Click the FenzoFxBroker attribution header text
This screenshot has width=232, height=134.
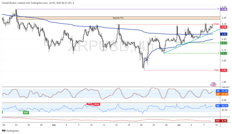tap(38, 3)
